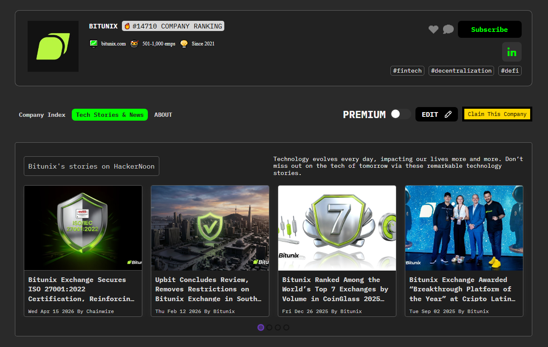Click the pencil icon on EDIT
548x347 pixels.
coord(448,114)
